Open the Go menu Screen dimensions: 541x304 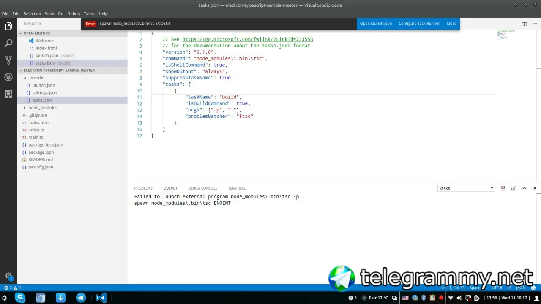(x=60, y=14)
